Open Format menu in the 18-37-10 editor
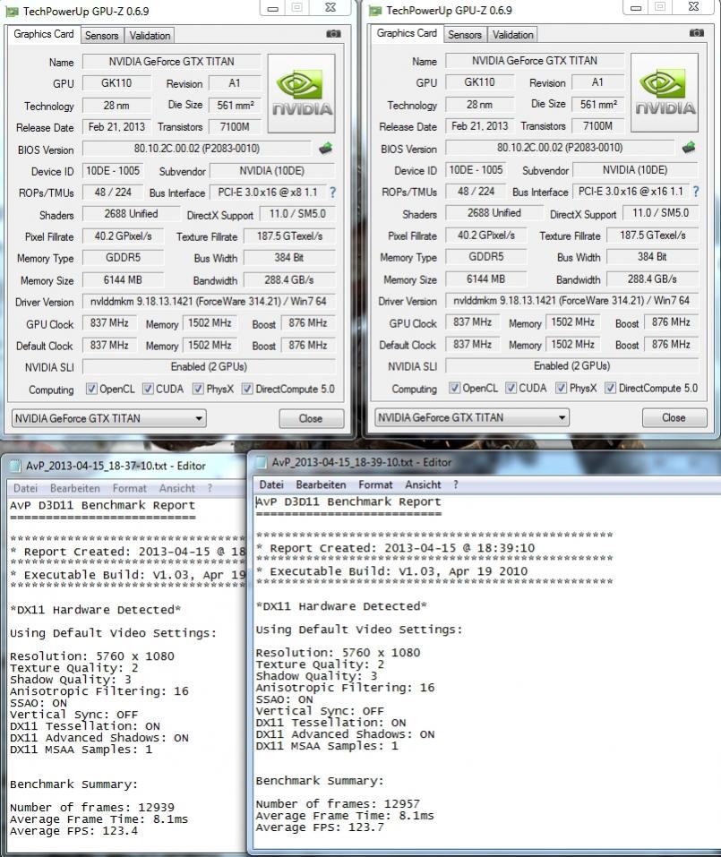The height and width of the screenshot is (857, 721). [x=130, y=488]
